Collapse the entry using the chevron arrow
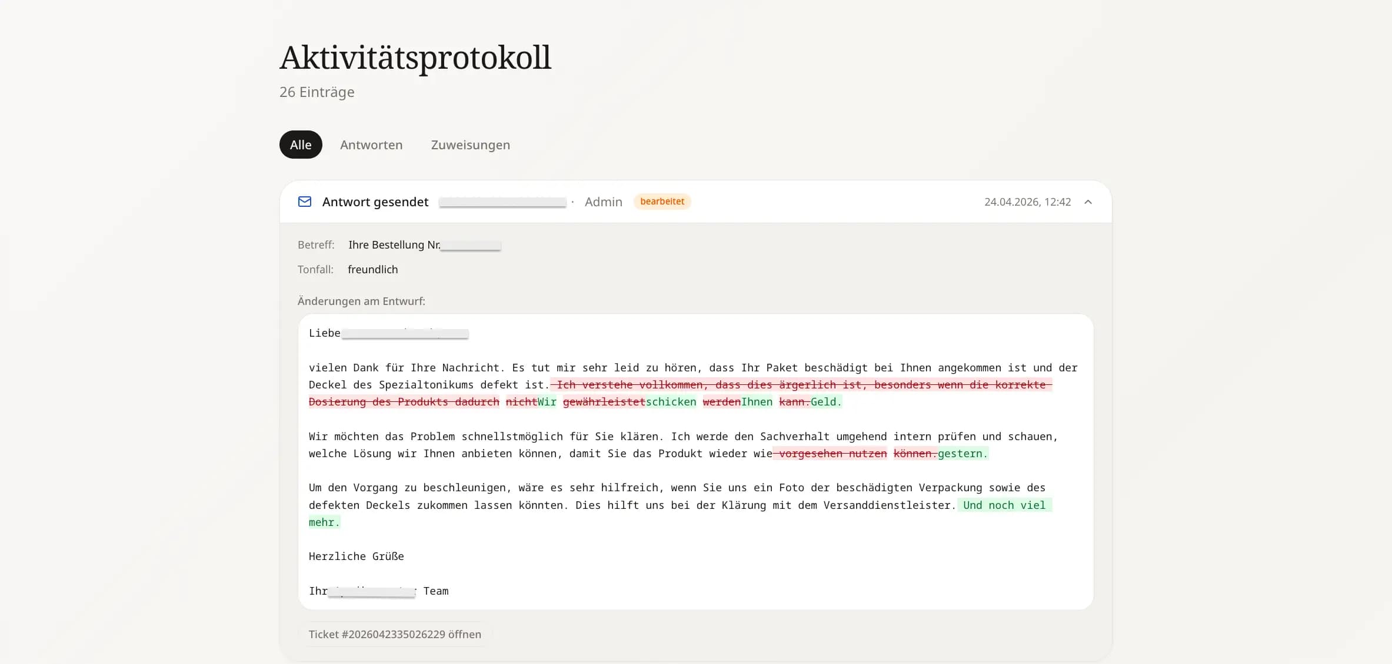Image resolution: width=1392 pixels, height=664 pixels. [1087, 202]
